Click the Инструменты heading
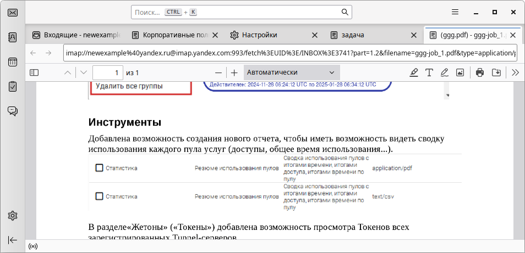The width and height of the screenshot is (525, 253). click(124, 122)
